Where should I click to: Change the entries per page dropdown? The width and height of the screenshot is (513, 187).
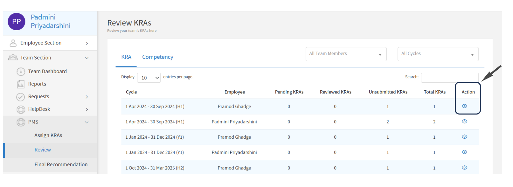pyautogui.click(x=149, y=78)
